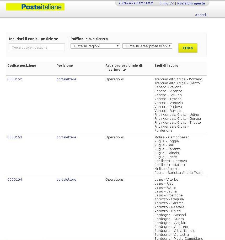Image resolution: width=225 pixels, height=240 pixels.
Task: Open position code 0000162
Action: click(15, 79)
